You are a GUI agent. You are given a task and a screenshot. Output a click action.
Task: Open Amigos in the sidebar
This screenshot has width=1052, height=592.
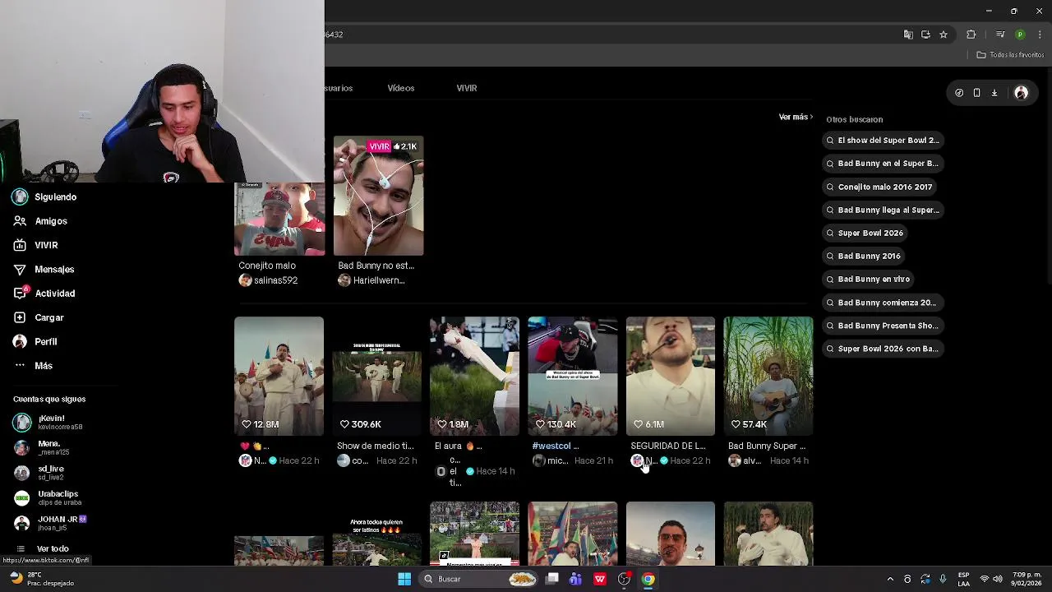tap(40, 221)
